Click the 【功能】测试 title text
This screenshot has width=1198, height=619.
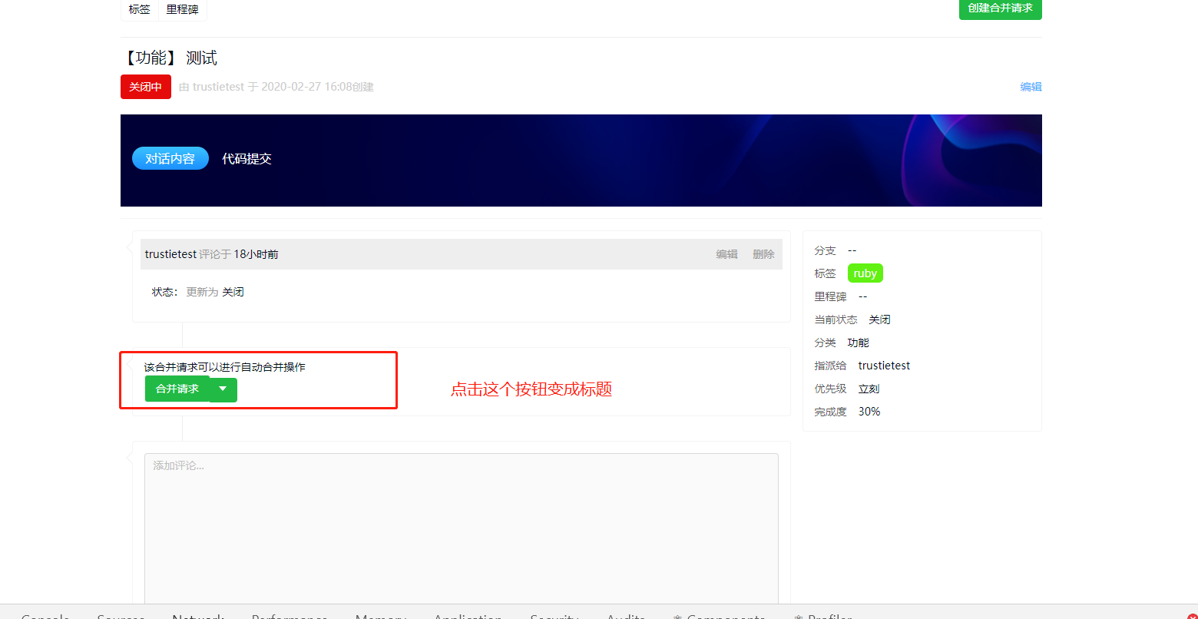coord(170,58)
